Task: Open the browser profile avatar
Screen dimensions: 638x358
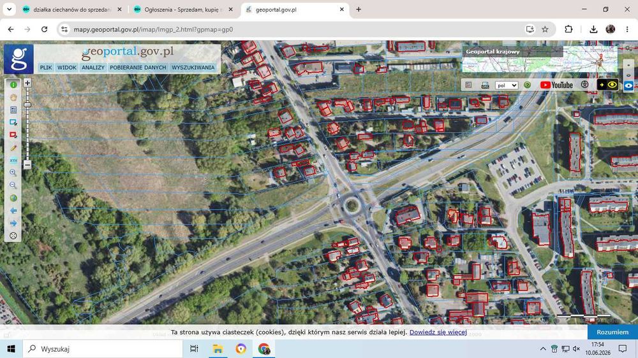Action: tap(611, 29)
